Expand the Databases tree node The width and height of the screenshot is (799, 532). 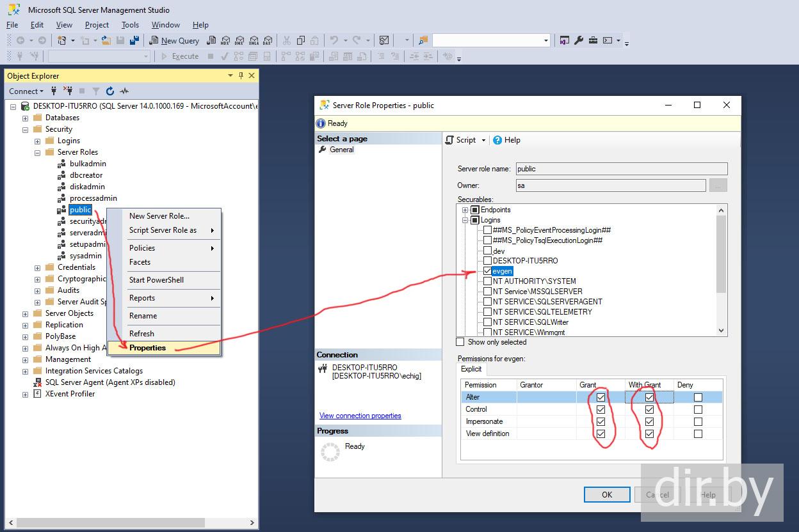[x=26, y=118]
